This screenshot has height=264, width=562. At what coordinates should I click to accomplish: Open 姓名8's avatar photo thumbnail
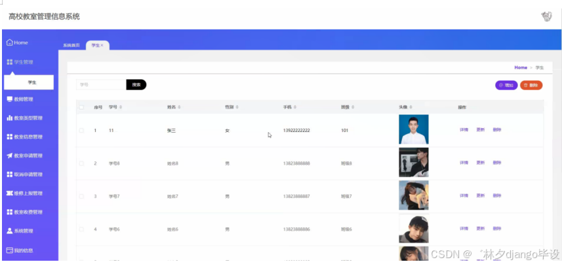pyautogui.click(x=414, y=162)
